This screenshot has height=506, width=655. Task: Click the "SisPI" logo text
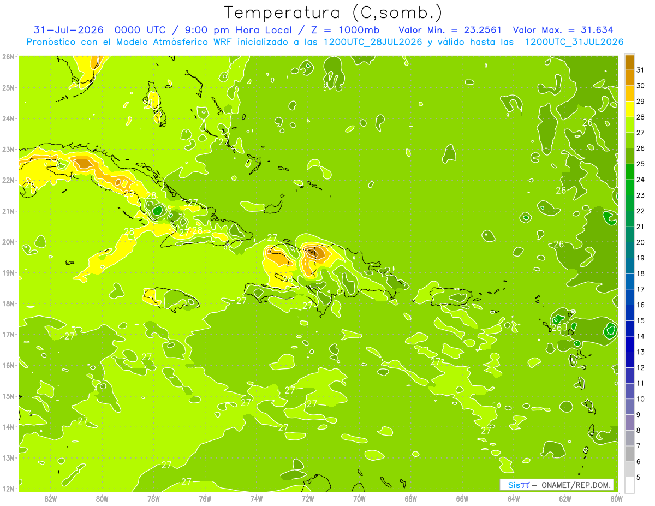coord(519,485)
